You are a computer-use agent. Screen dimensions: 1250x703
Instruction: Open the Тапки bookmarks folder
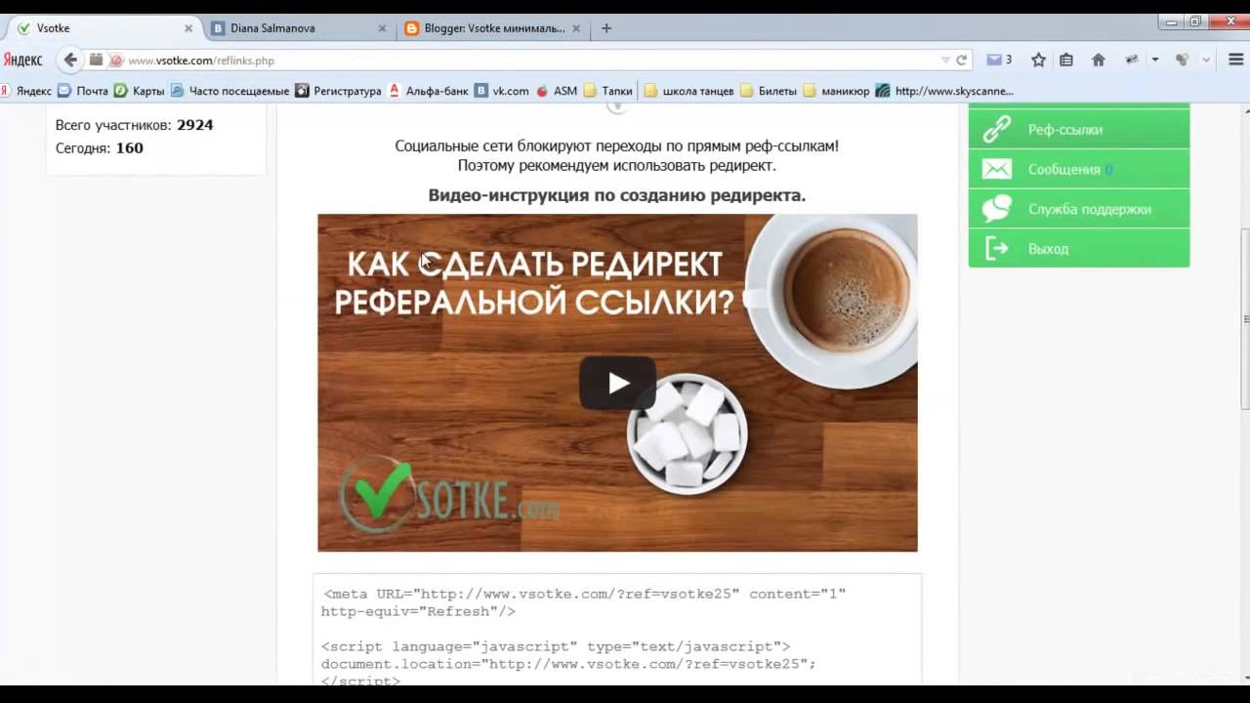point(608,91)
